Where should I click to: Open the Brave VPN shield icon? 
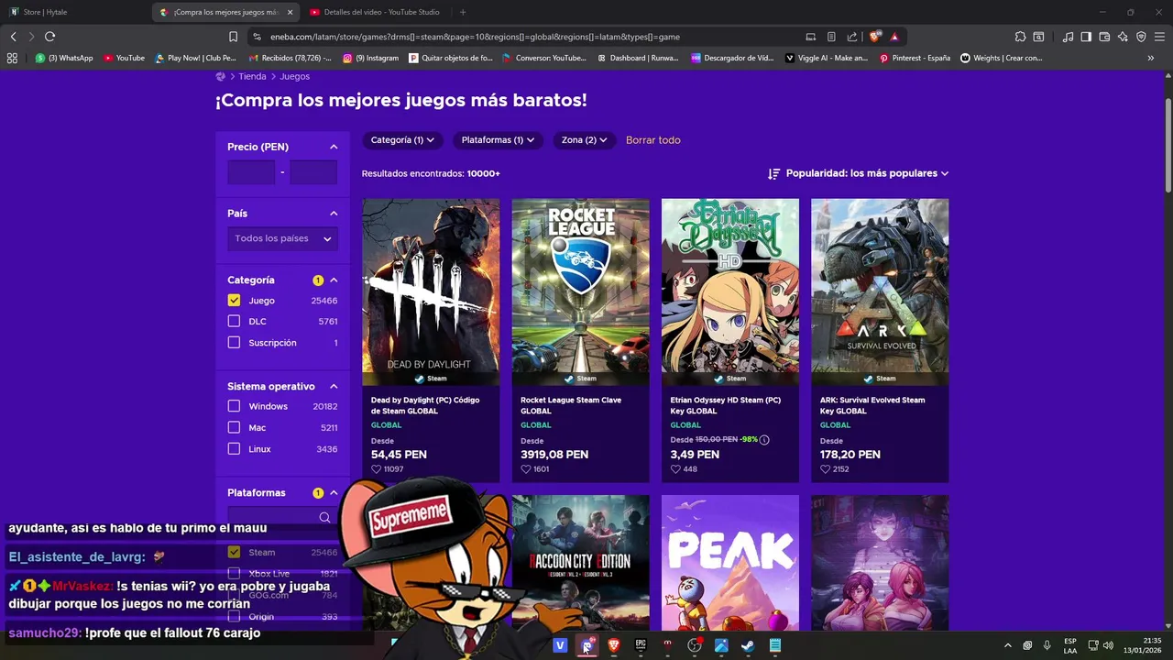click(x=1141, y=37)
